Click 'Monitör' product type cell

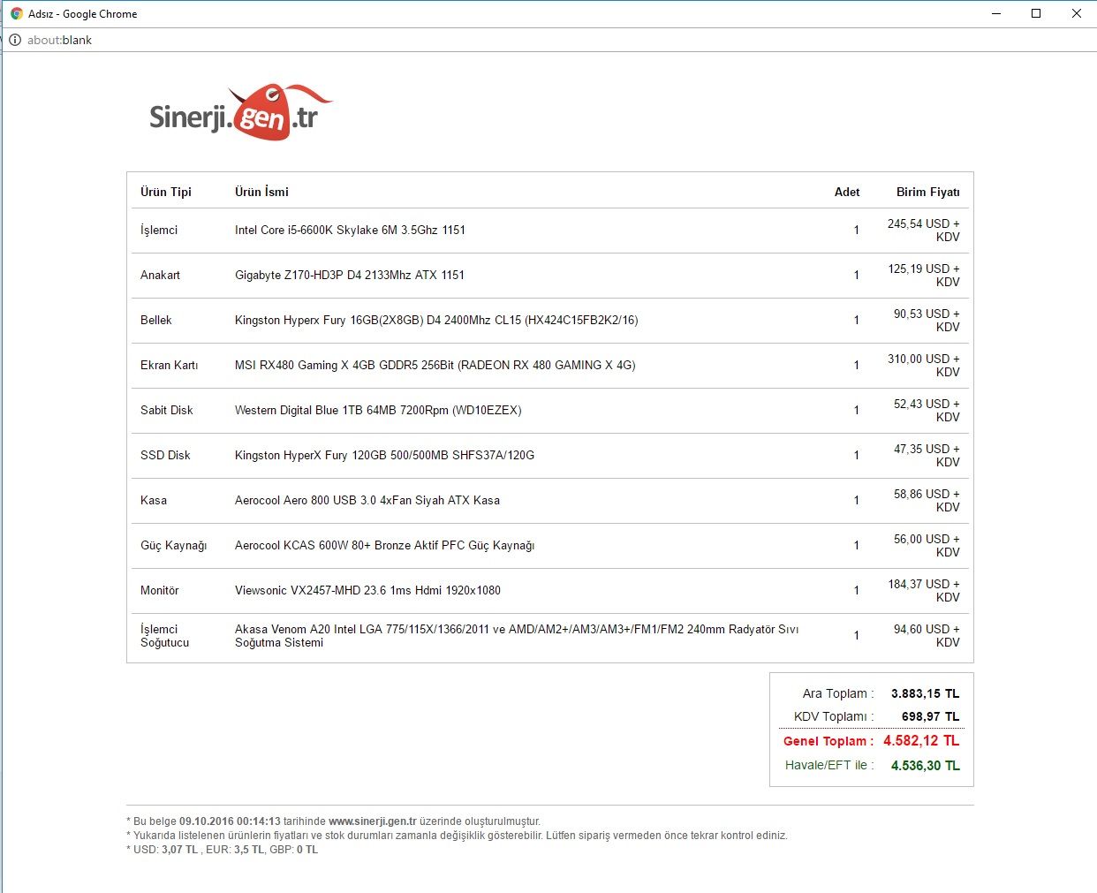pos(160,590)
